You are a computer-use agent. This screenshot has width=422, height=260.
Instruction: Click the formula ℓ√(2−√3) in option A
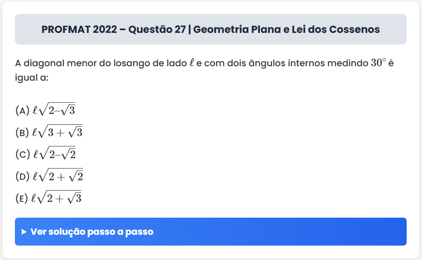tap(53, 110)
